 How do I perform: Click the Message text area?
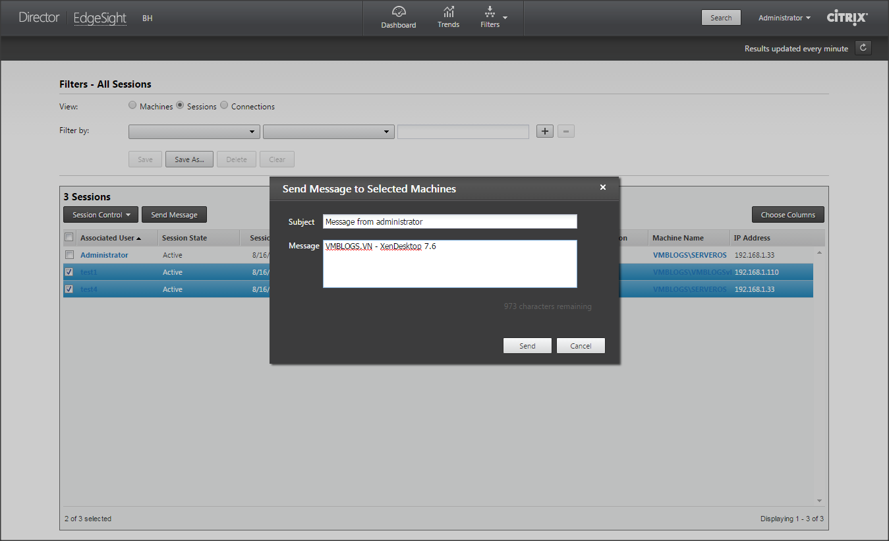coord(449,267)
